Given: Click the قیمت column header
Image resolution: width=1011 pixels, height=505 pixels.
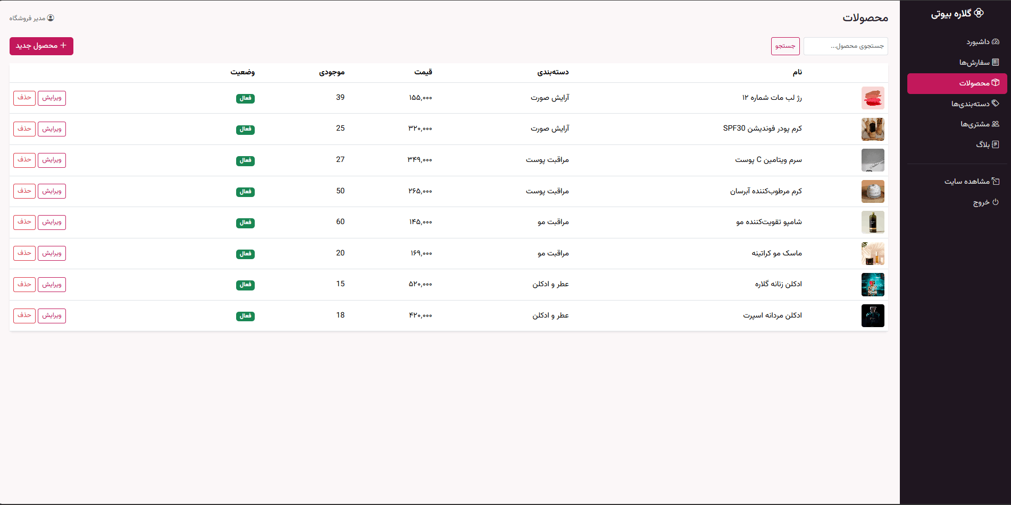Looking at the screenshot, I should [x=423, y=72].
